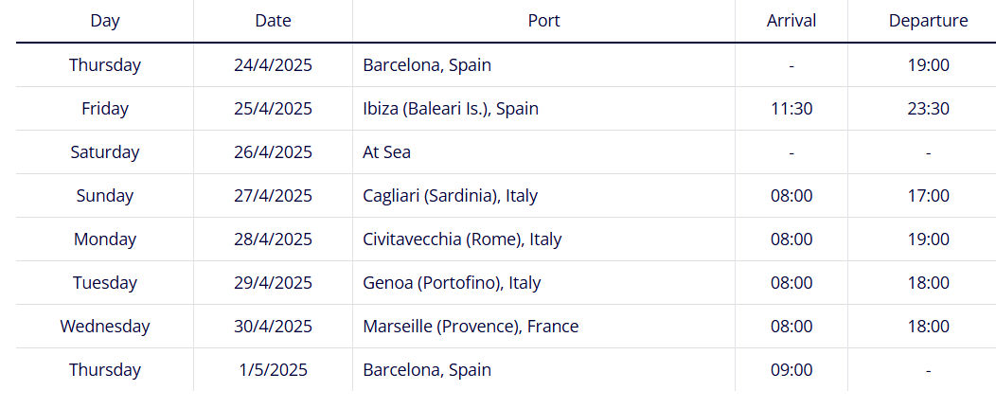Click the Departure column header

(929, 20)
